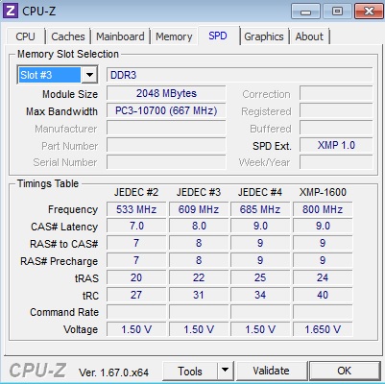The height and width of the screenshot is (384, 385).
Task: Click the PC3-10700 (667 MHz) bandwidth value
Action: [166, 110]
